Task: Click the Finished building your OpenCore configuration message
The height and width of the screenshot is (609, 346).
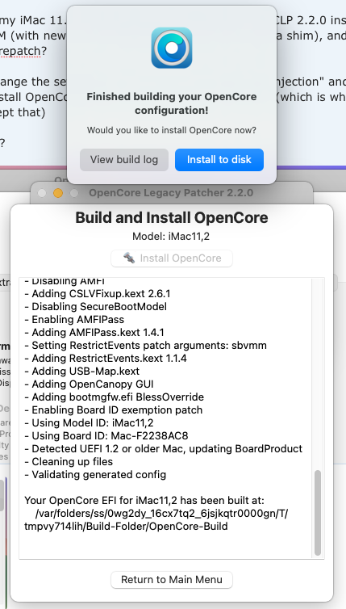Action: [x=172, y=103]
